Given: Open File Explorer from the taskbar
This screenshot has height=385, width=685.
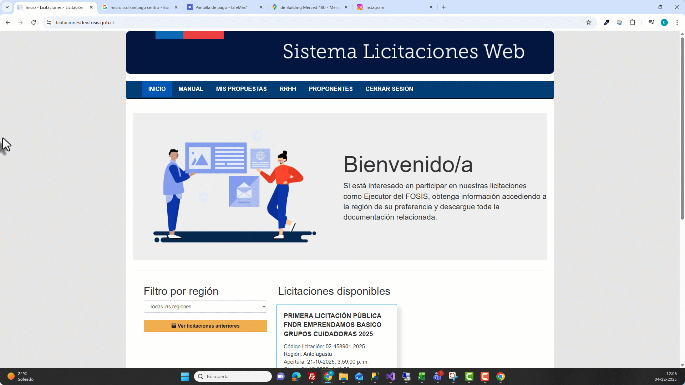Looking at the screenshot, I should 344,377.
